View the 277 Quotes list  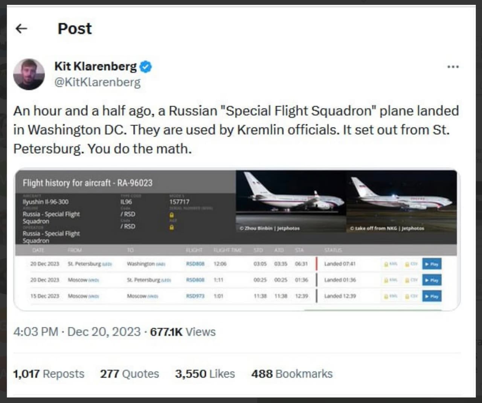pyautogui.click(x=130, y=374)
